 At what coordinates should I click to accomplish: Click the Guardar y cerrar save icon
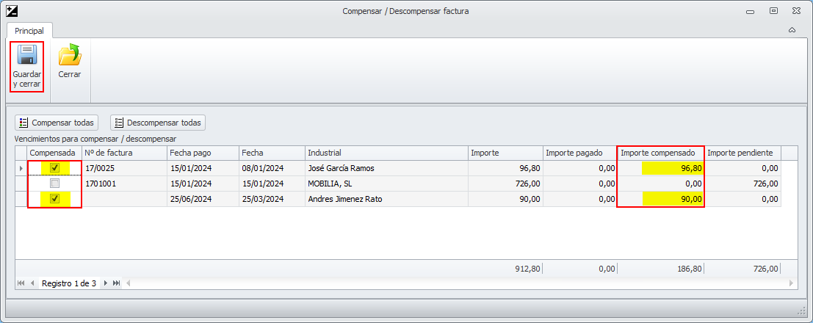click(x=27, y=56)
